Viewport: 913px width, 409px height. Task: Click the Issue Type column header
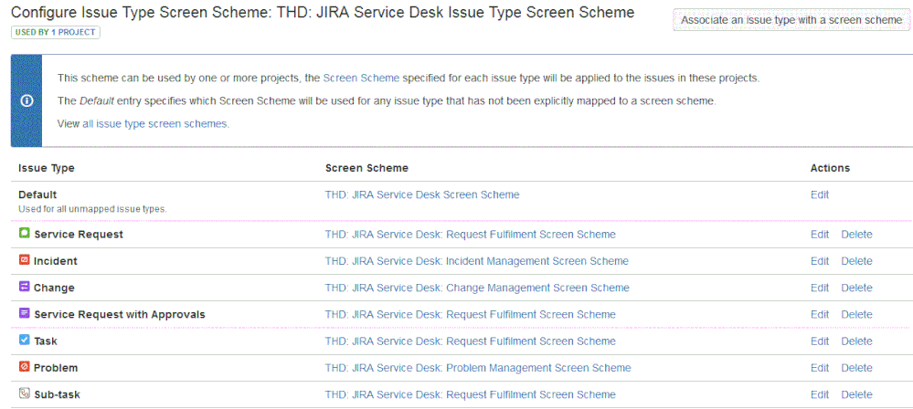click(47, 168)
